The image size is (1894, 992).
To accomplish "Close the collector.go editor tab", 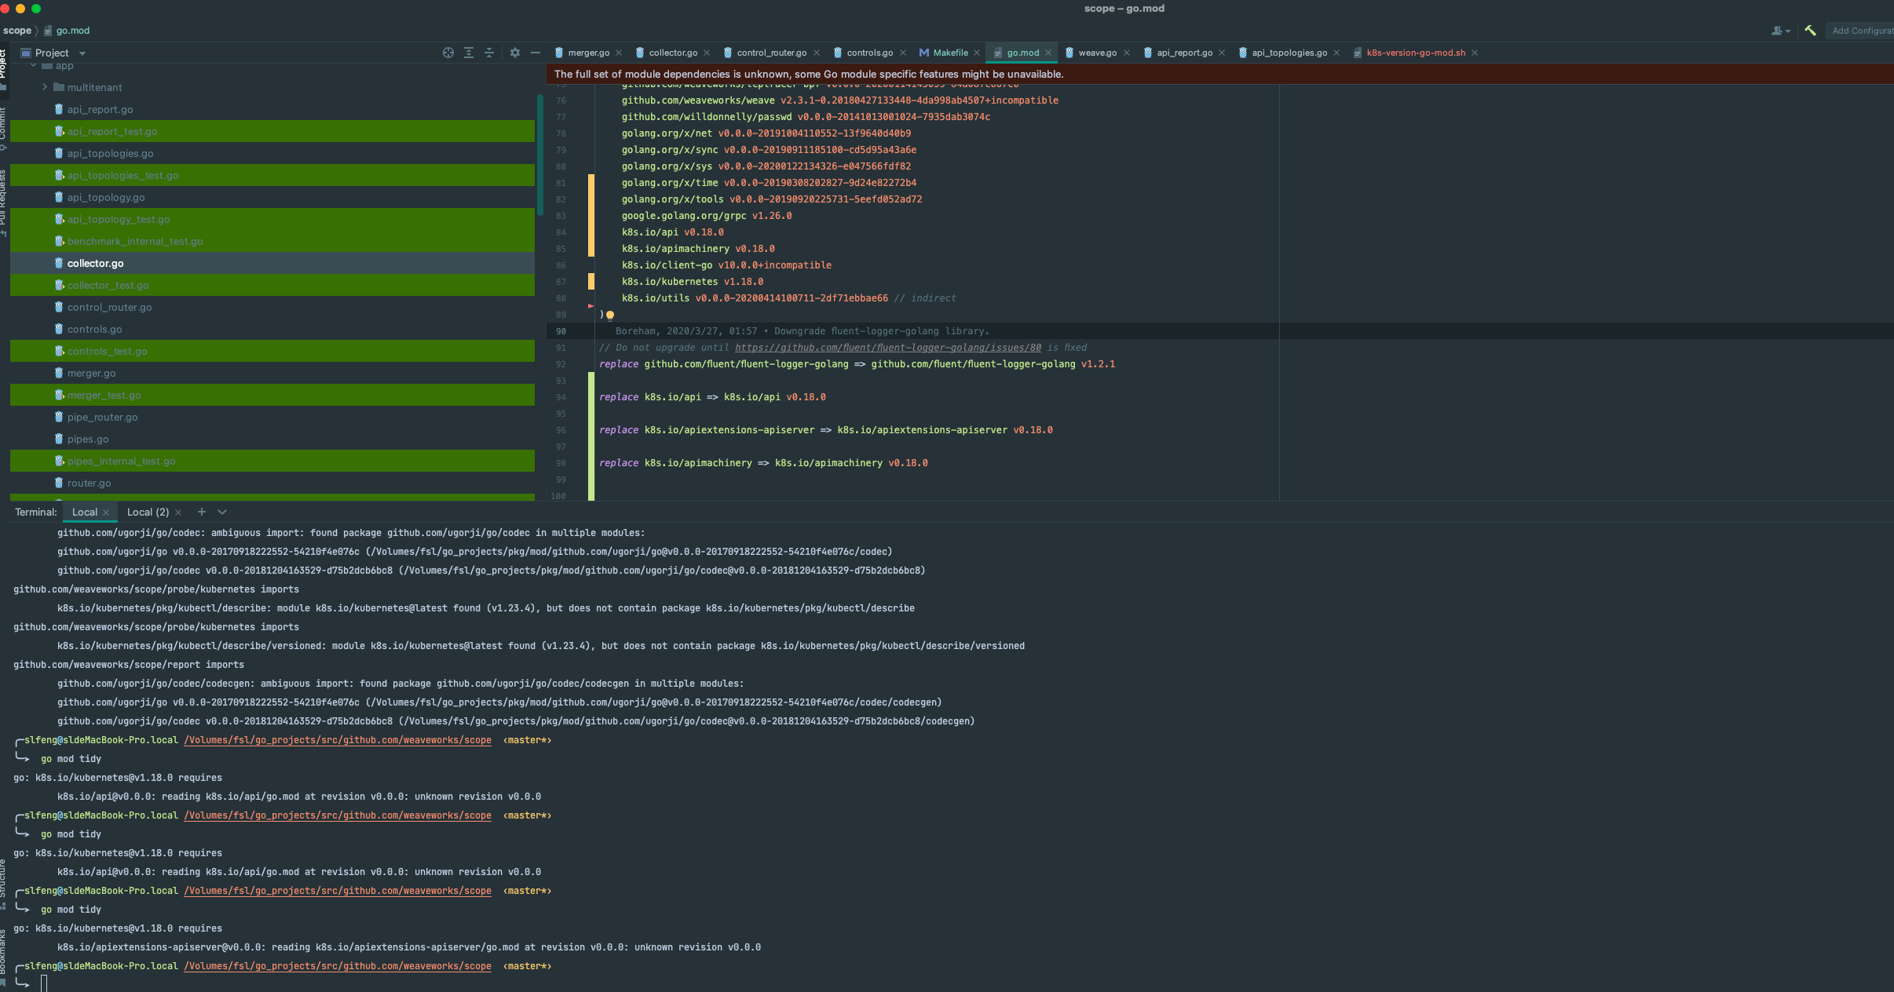I will tap(707, 53).
